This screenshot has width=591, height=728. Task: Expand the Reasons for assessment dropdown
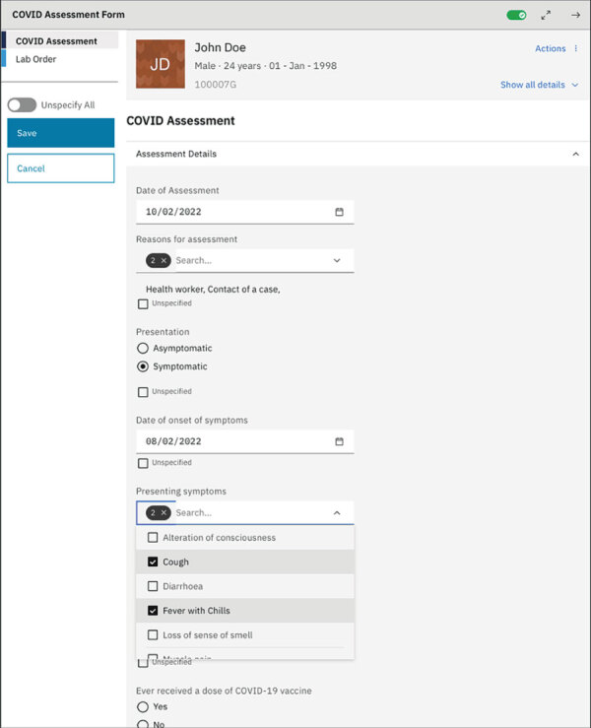337,261
